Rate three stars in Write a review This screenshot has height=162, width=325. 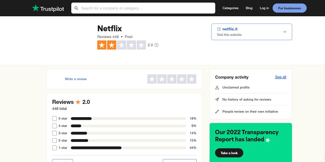(172, 79)
